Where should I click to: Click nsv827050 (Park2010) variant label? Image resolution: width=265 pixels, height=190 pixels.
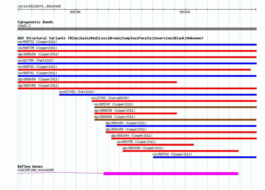click(x=36, y=60)
